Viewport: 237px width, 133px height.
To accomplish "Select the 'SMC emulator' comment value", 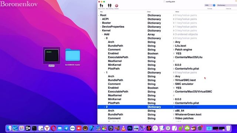I will [x=184, y=84].
